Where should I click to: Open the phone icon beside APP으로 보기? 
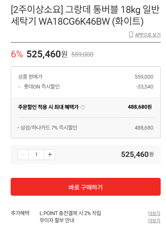point(131,35)
